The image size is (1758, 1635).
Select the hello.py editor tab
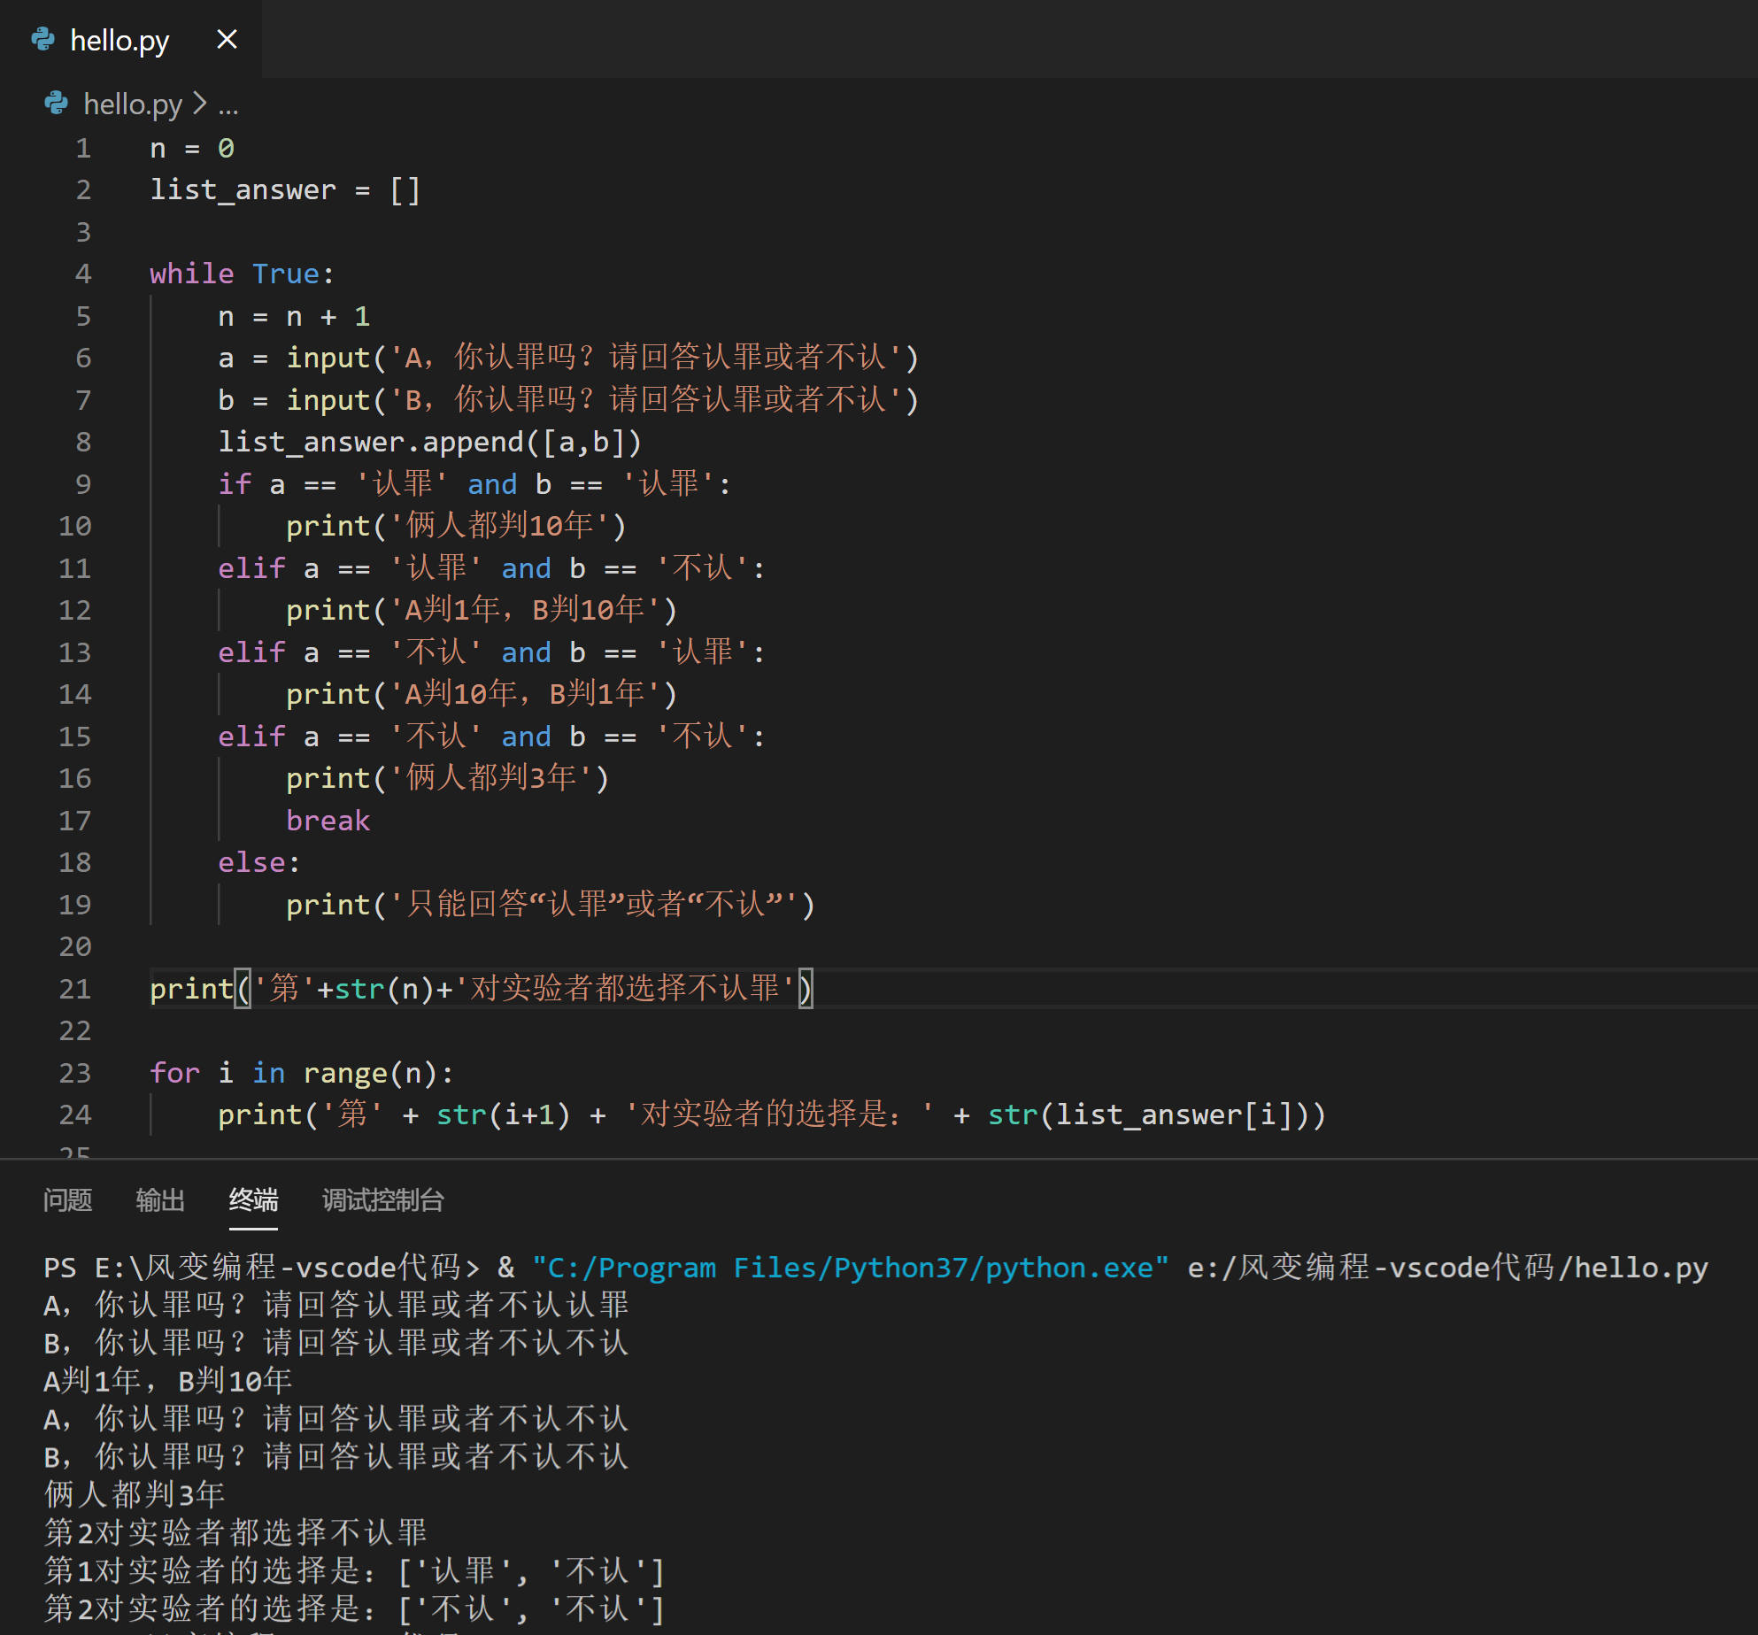tap(121, 40)
